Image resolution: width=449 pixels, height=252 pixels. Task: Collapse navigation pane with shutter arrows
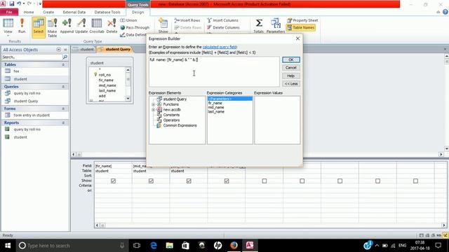click(x=65, y=50)
